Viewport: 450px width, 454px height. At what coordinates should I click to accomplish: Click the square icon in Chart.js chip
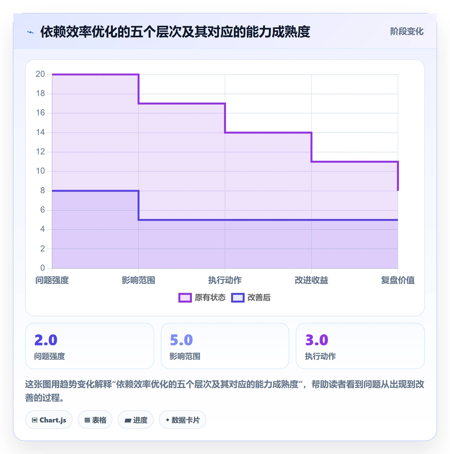click(35, 420)
